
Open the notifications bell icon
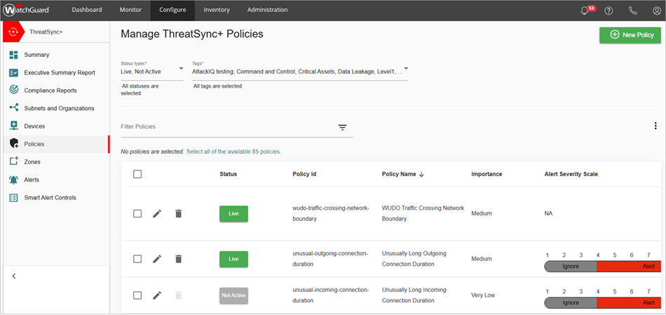[585, 11]
